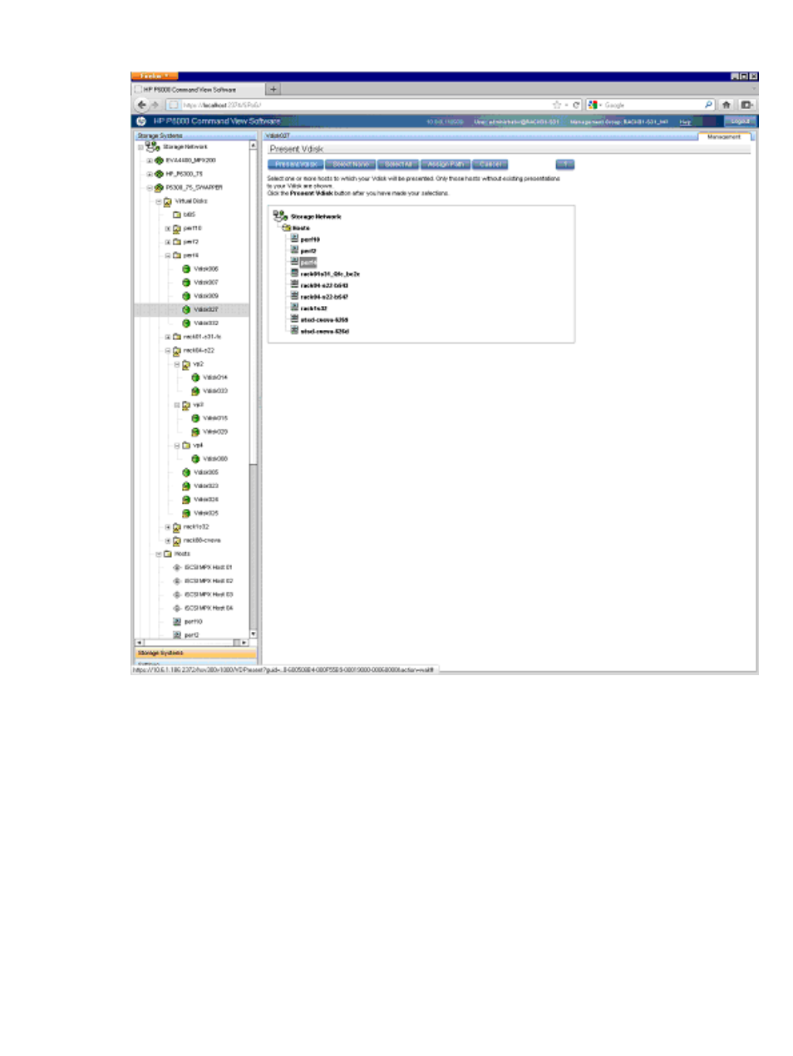Click the search magnifier icon

pyautogui.click(x=708, y=105)
